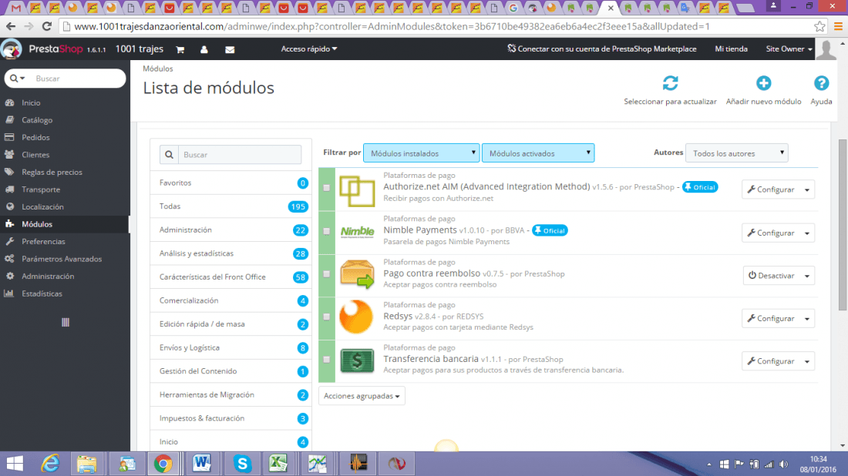848x476 pixels.
Task: Click the Añadir nuevo módulo plus icon
Action: point(764,83)
